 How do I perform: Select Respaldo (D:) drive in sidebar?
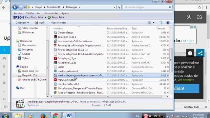pos(28,75)
